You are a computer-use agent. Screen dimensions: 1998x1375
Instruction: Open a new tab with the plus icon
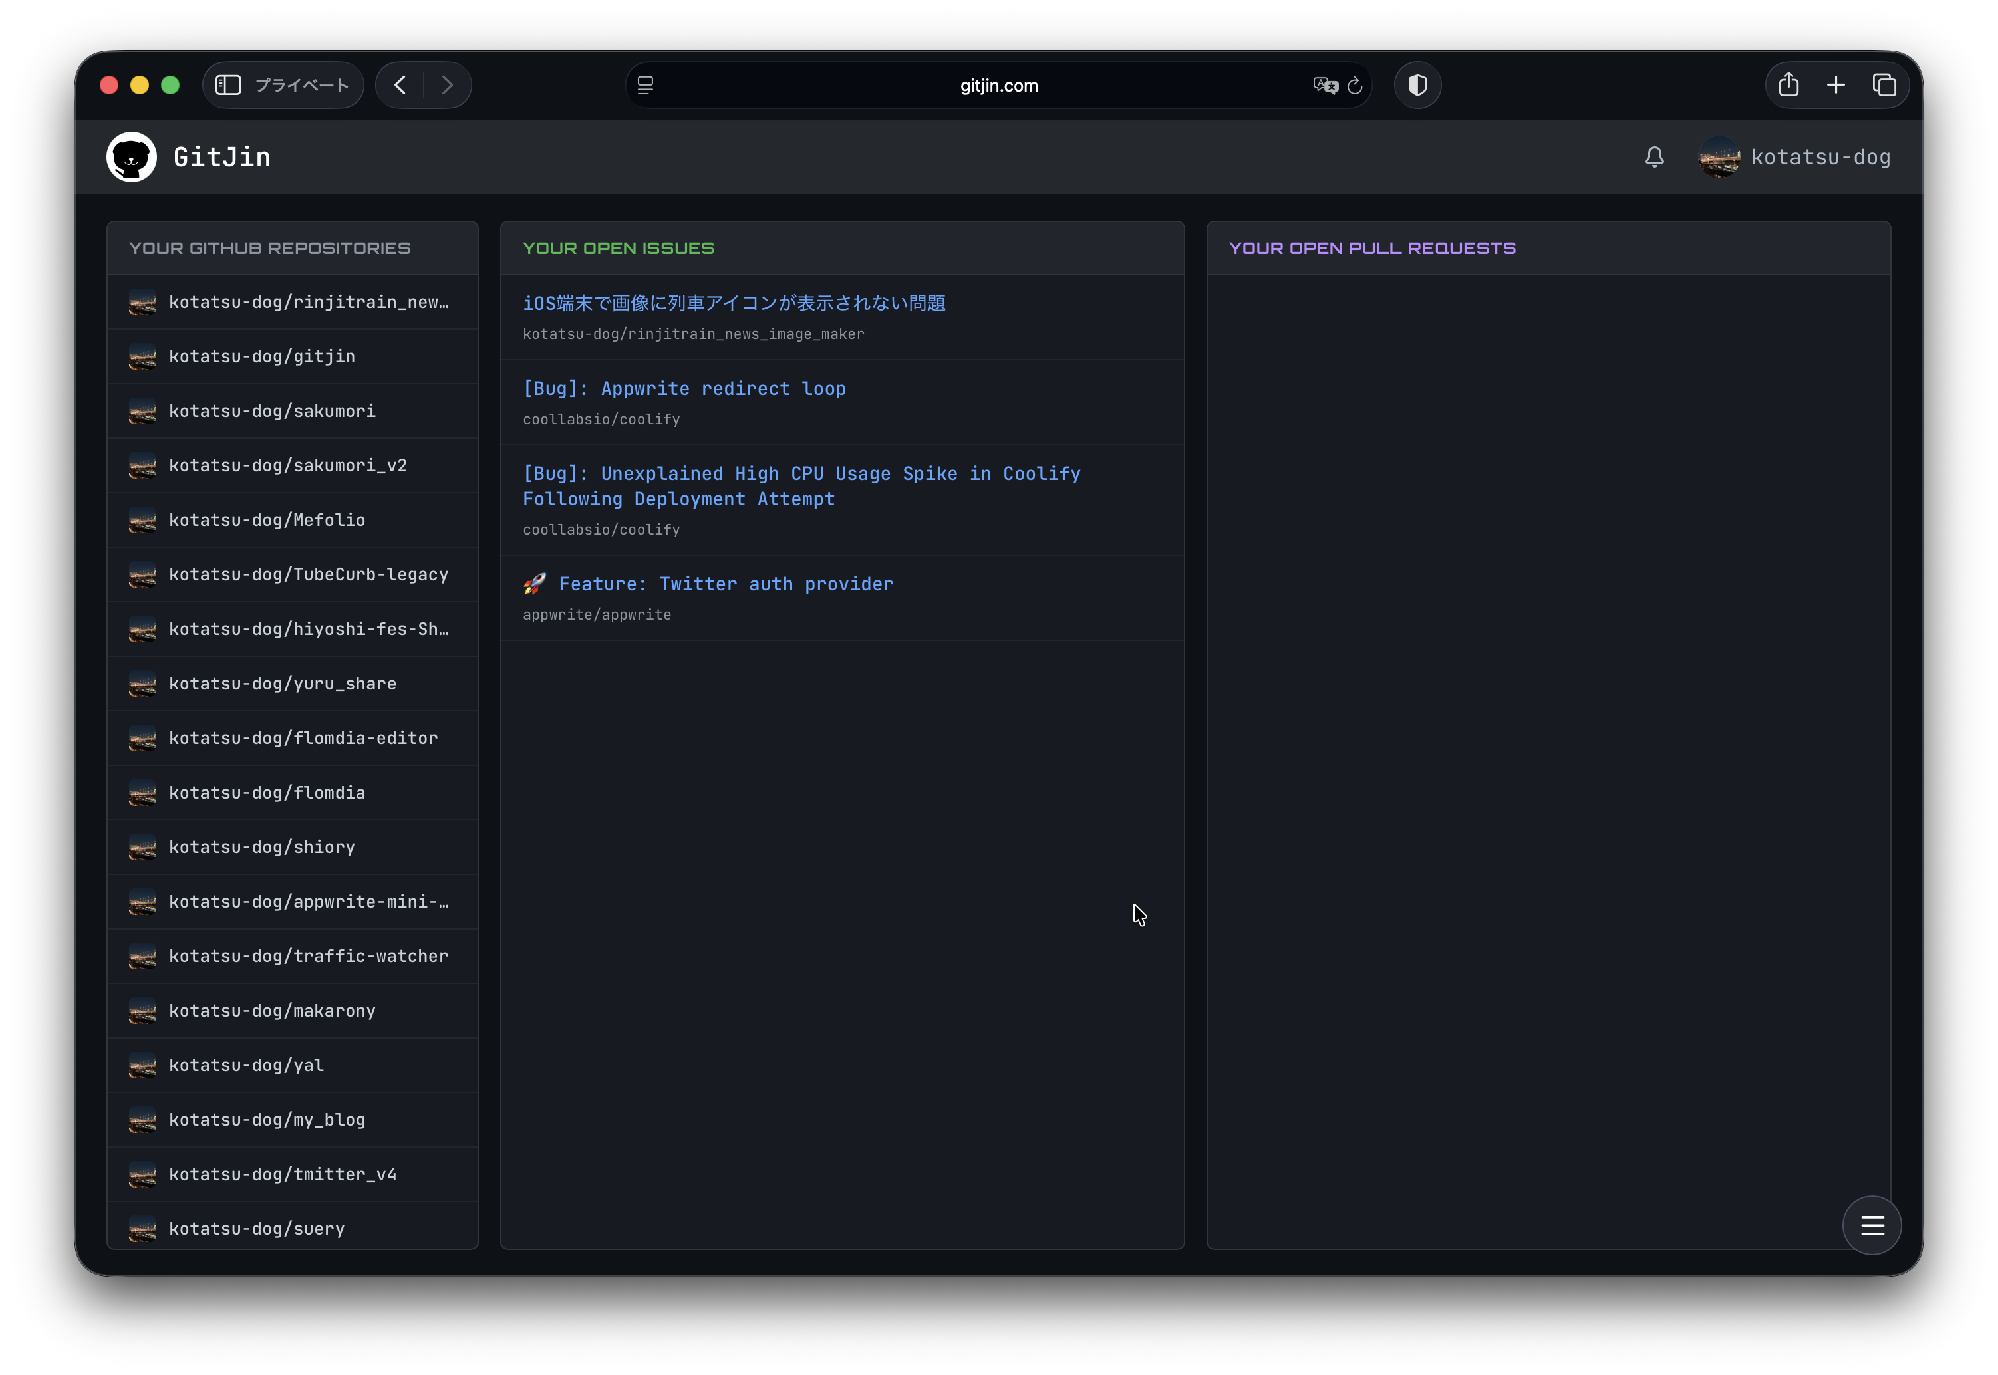point(1836,84)
